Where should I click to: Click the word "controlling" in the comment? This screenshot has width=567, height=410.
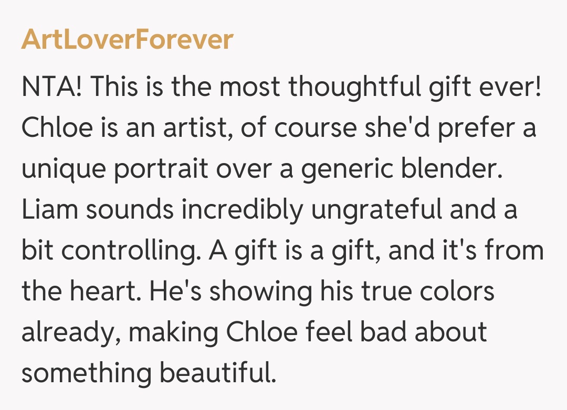click(131, 252)
